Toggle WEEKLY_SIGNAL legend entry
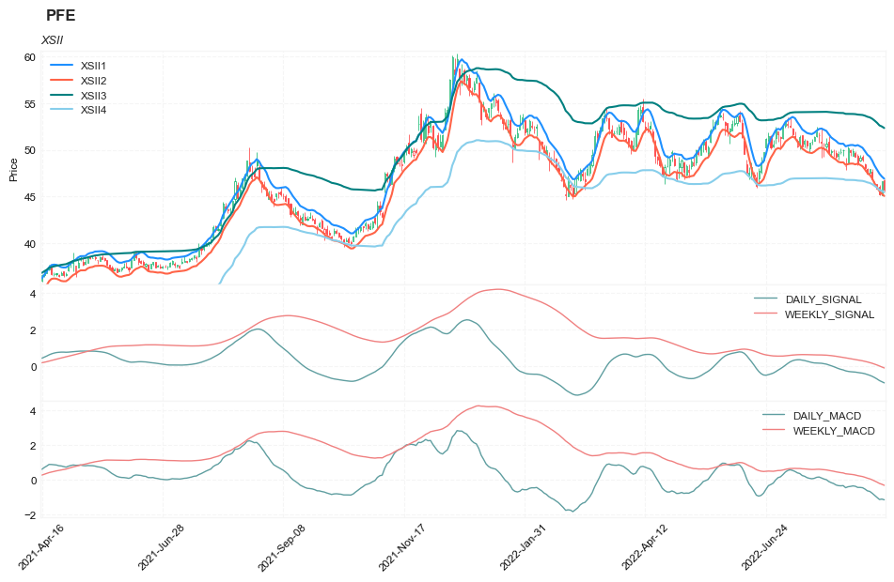 coord(829,314)
